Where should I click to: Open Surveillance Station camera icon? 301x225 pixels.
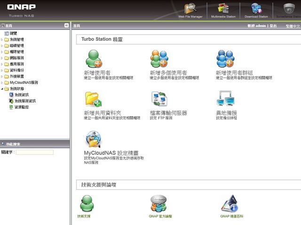(x=289, y=9)
